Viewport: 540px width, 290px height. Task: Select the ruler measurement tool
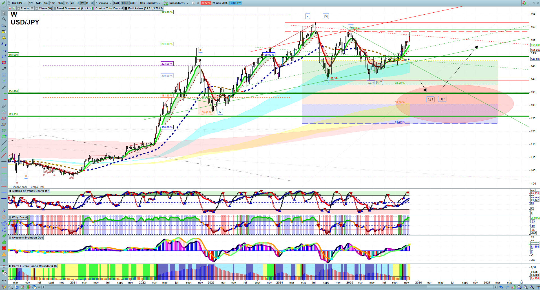click(x=4, y=106)
